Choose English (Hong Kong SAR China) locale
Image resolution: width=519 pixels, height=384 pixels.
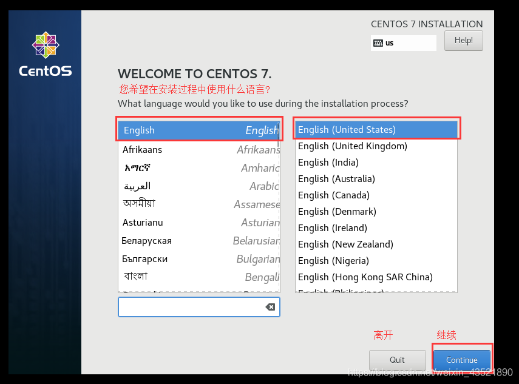pyautogui.click(x=376, y=277)
